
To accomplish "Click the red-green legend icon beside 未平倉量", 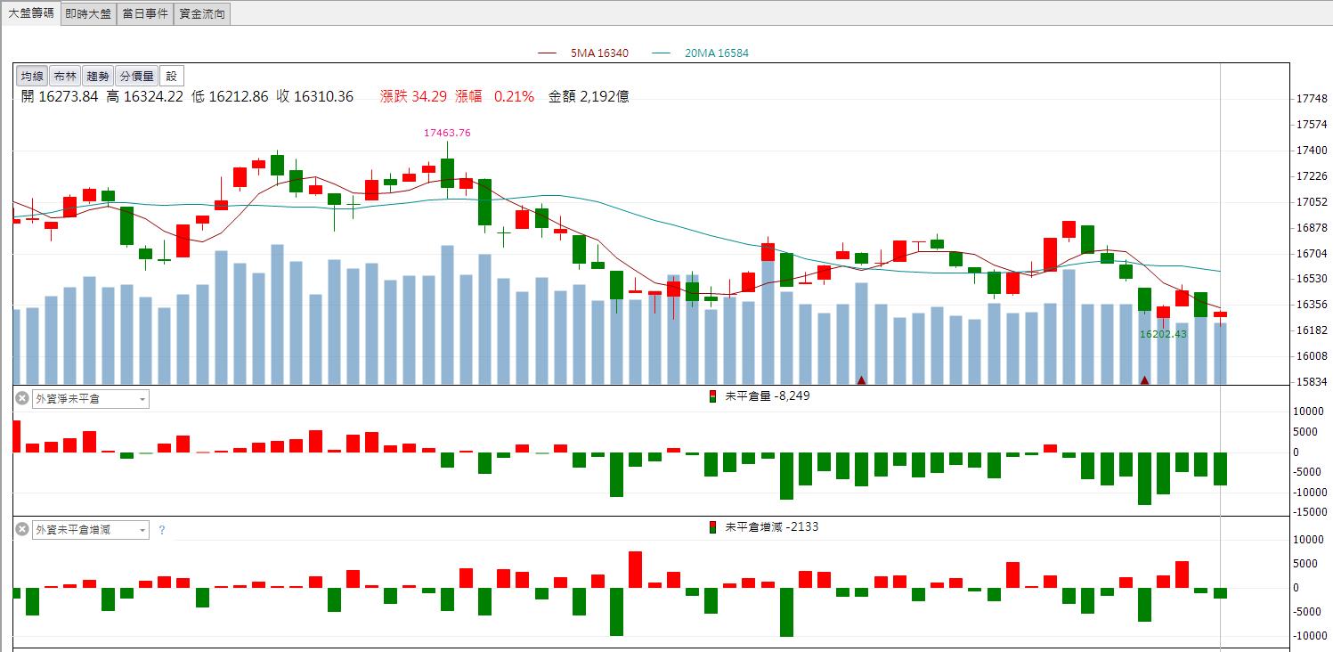I will coord(712,396).
